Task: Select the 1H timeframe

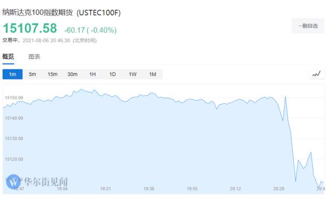Action: click(x=93, y=74)
